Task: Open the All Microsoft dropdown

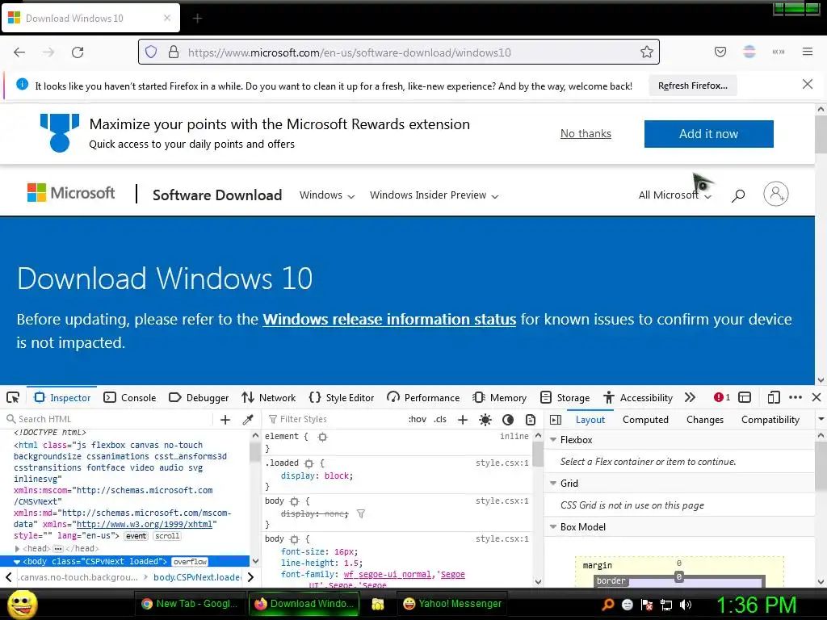Action: coord(675,195)
